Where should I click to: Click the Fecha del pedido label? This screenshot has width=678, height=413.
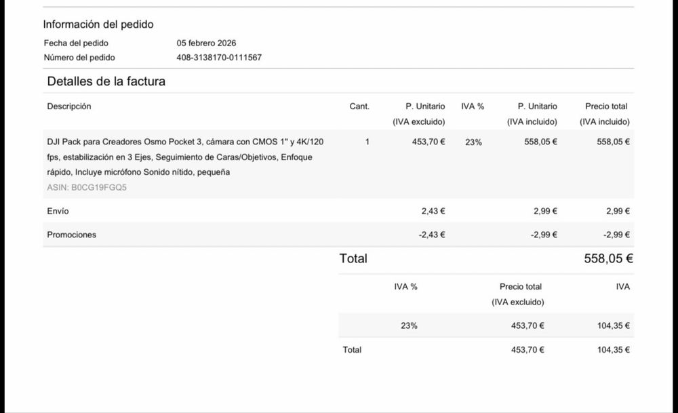[76, 43]
